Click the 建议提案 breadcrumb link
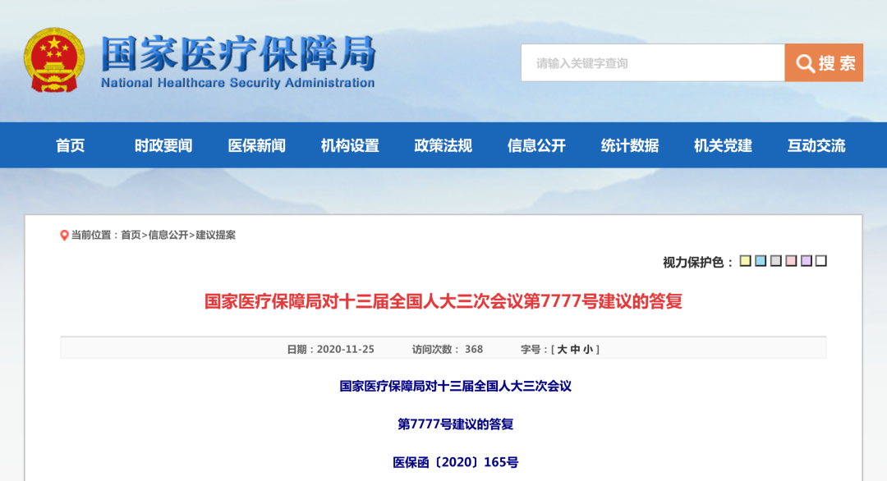 click(216, 235)
